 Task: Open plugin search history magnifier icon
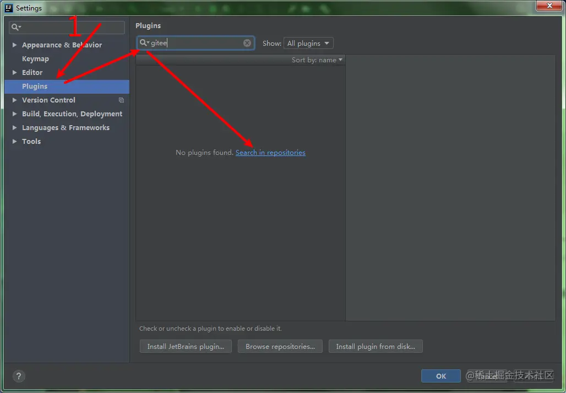coord(144,43)
